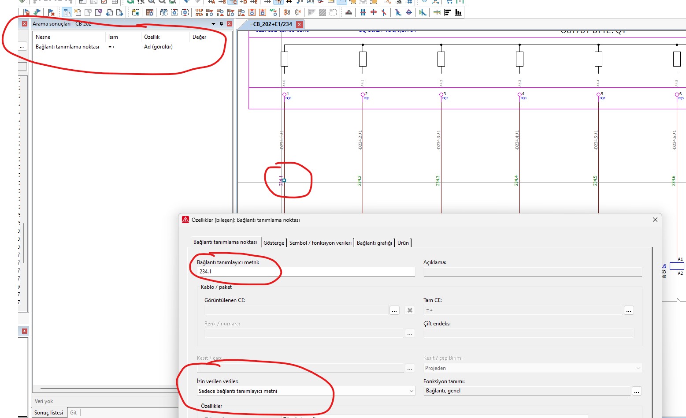Click the Tam CE browse button
This screenshot has width=686, height=418.
(x=629, y=310)
